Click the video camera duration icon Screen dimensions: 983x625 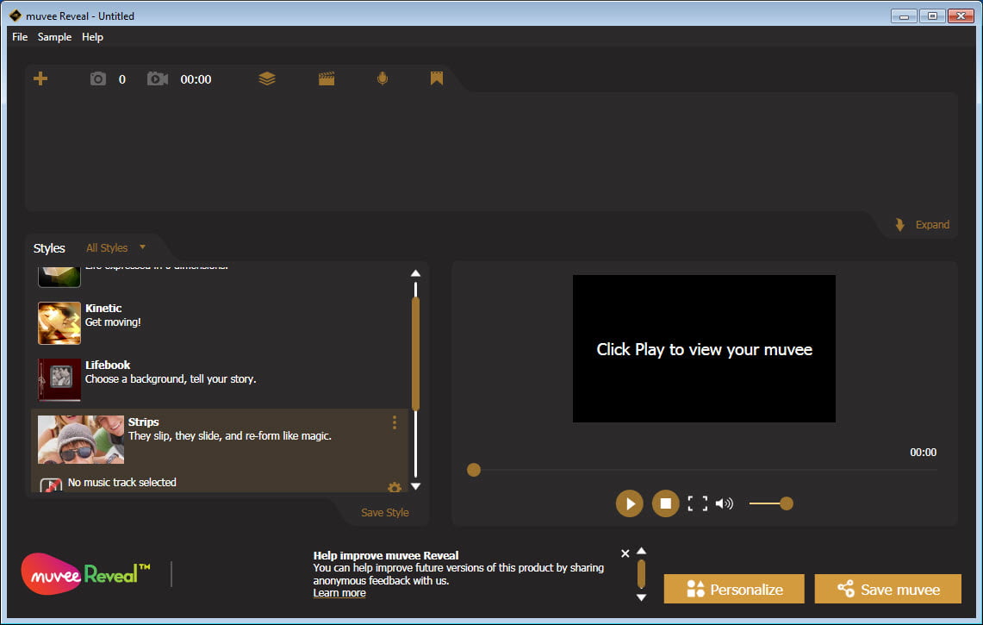tap(158, 78)
